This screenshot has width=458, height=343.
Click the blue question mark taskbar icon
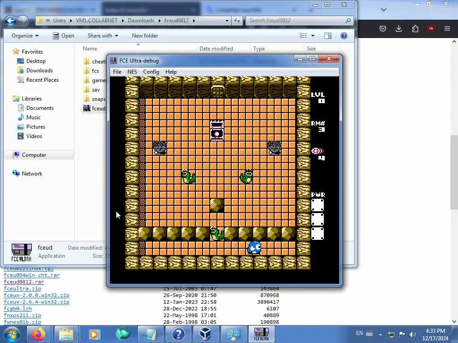coord(178,334)
